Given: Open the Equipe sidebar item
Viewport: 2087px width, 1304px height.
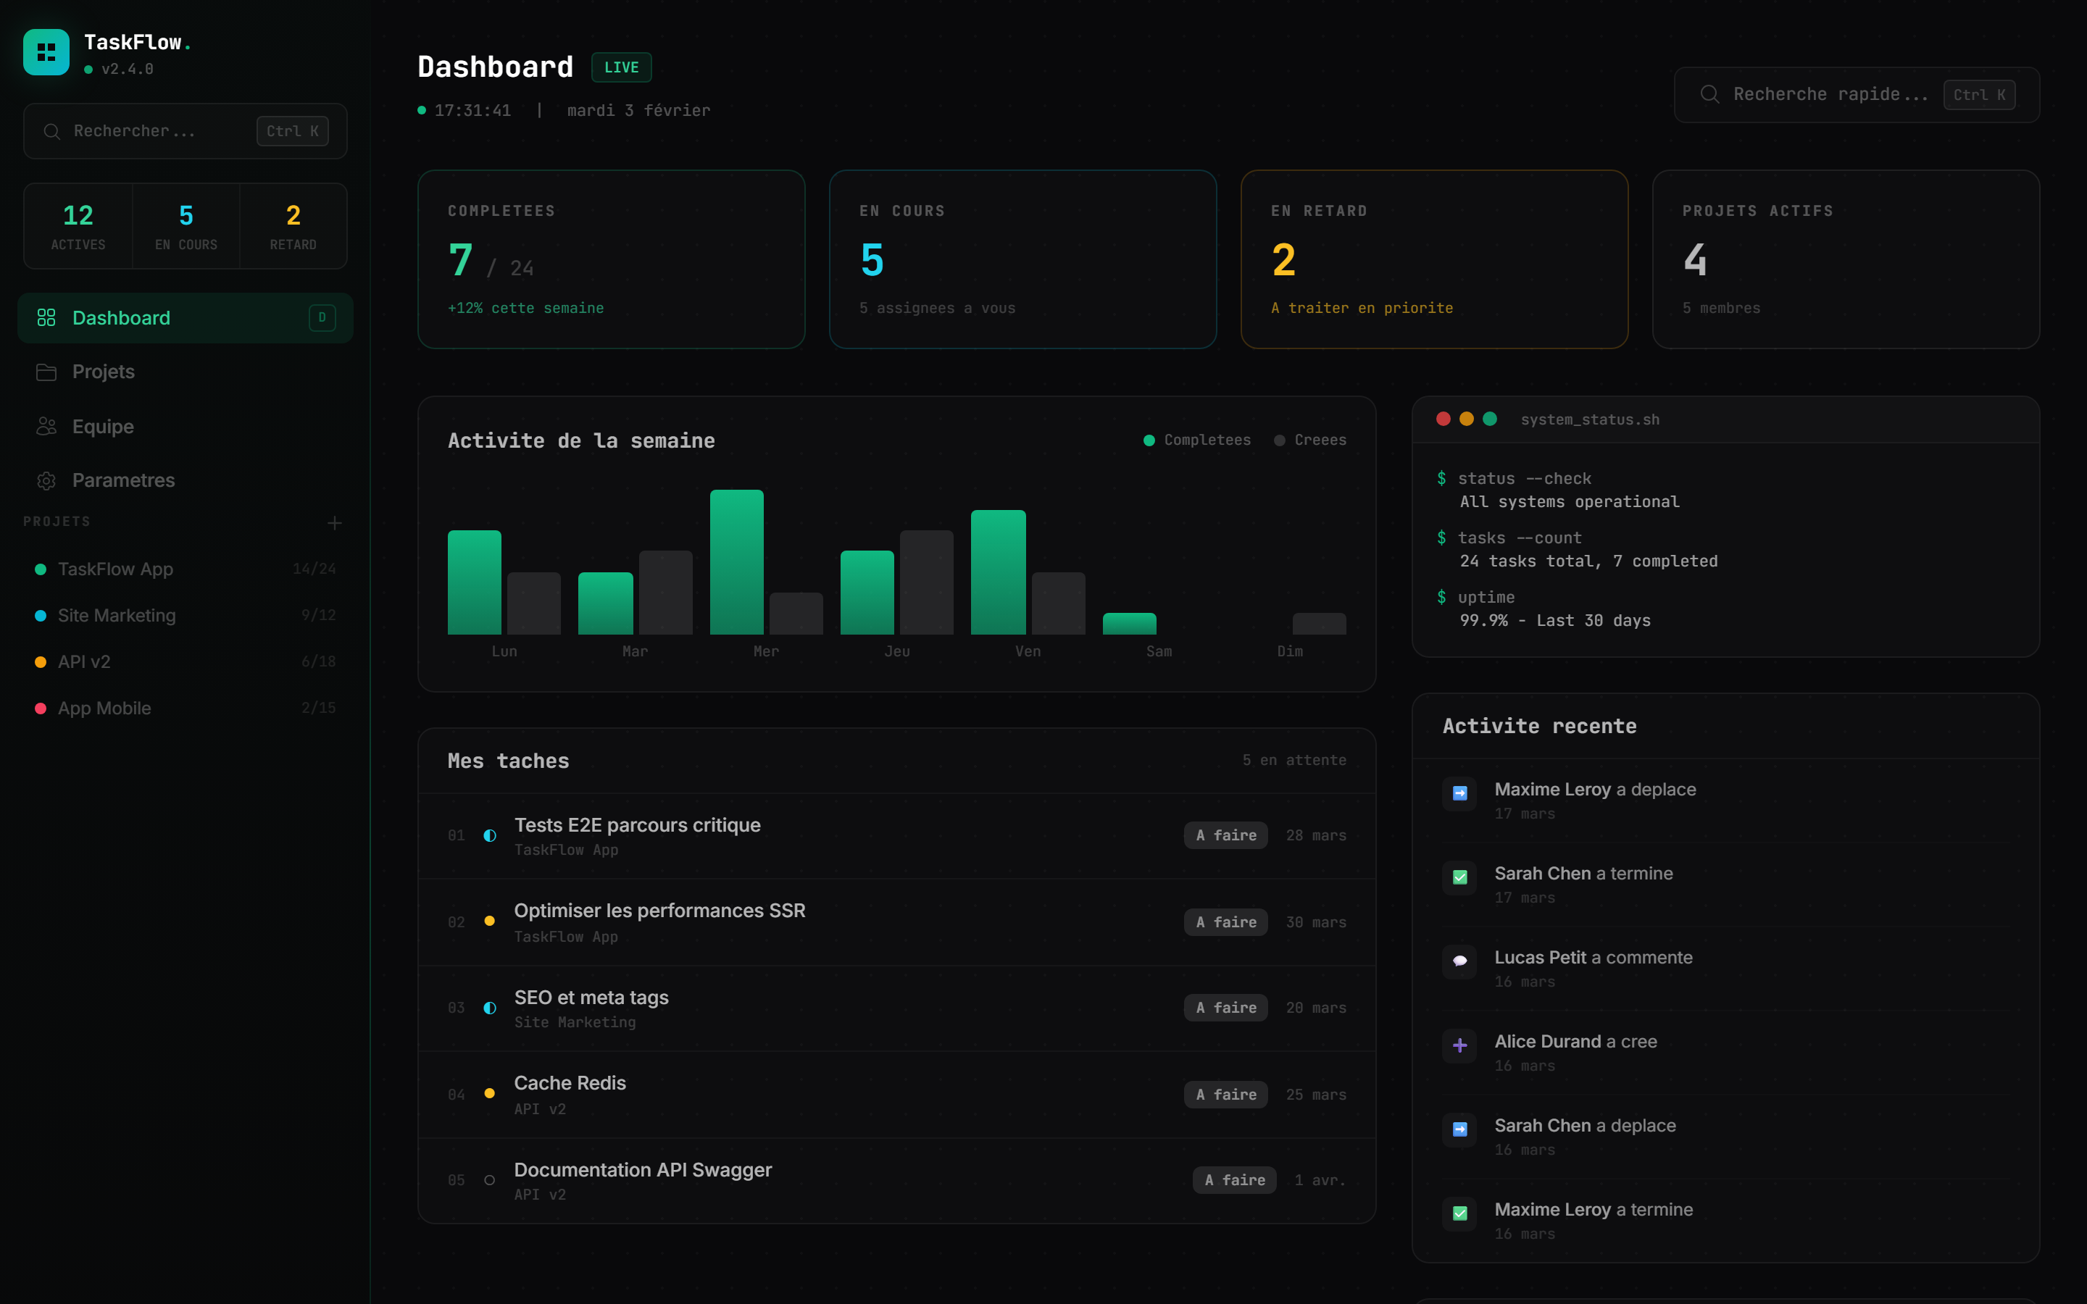Looking at the screenshot, I should pyautogui.click(x=103, y=426).
